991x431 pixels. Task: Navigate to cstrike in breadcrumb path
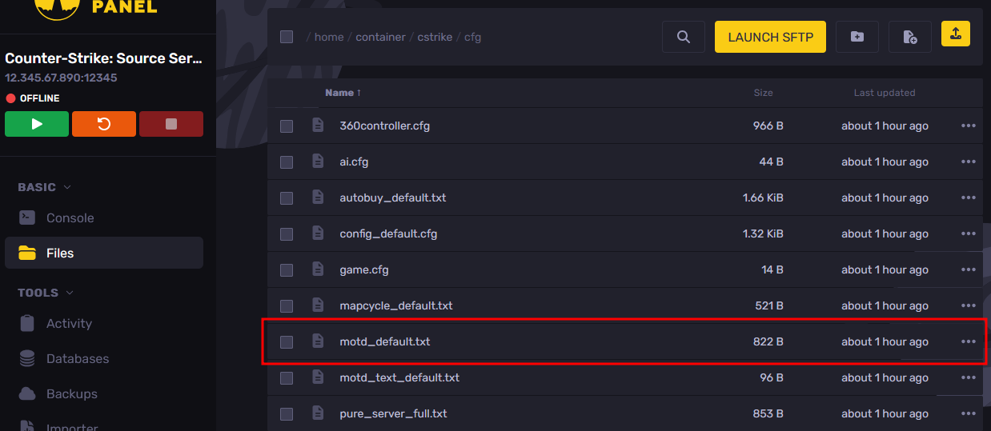pos(435,37)
